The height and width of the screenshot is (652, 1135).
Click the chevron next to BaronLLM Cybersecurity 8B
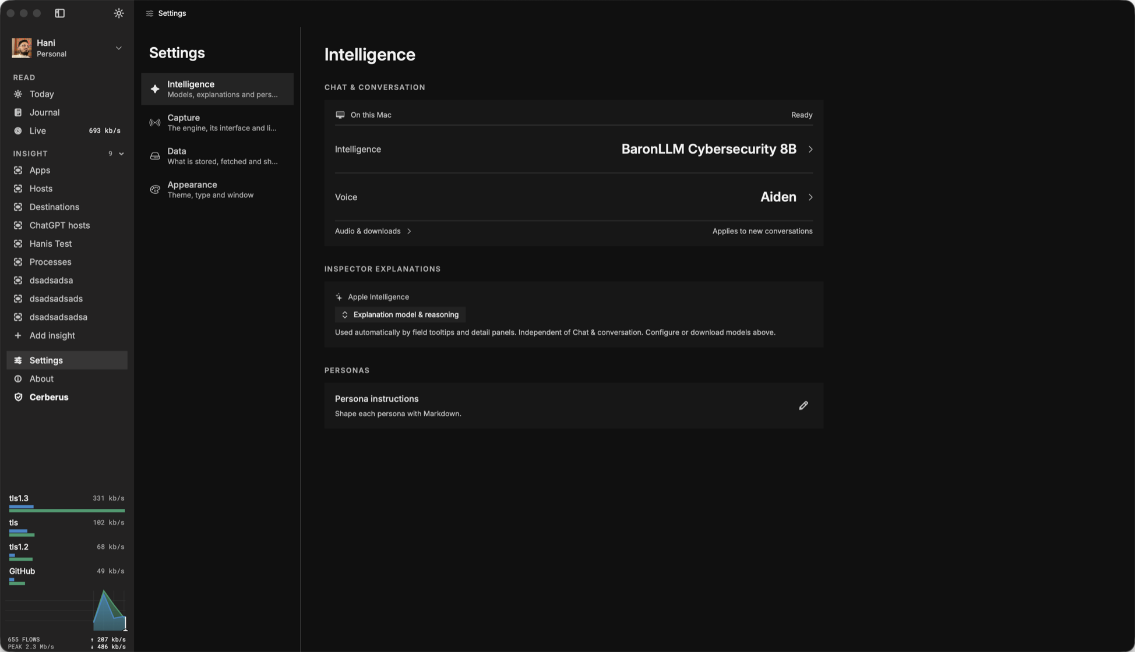pos(810,149)
